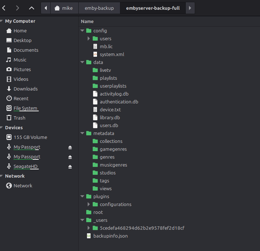Image resolution: width=260 pixels, height=251 pixels.
Task: Select the tags folder
Action: pos(104,181)
